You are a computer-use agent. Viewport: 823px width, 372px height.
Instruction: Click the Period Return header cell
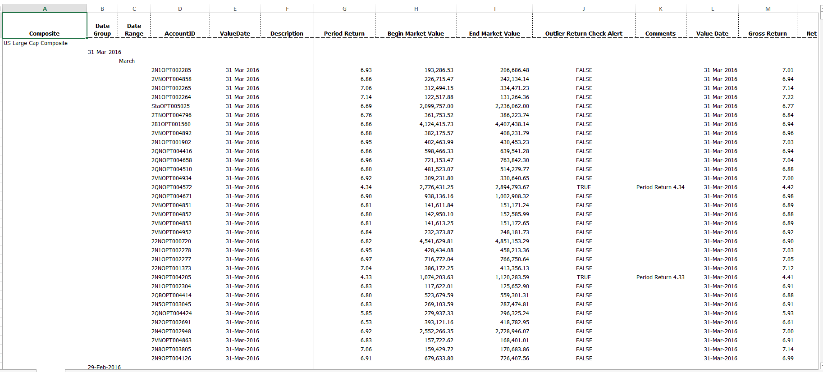click(344, 33)
